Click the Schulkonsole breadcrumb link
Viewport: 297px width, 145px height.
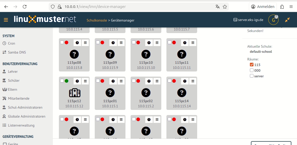(x=97, y=20)
